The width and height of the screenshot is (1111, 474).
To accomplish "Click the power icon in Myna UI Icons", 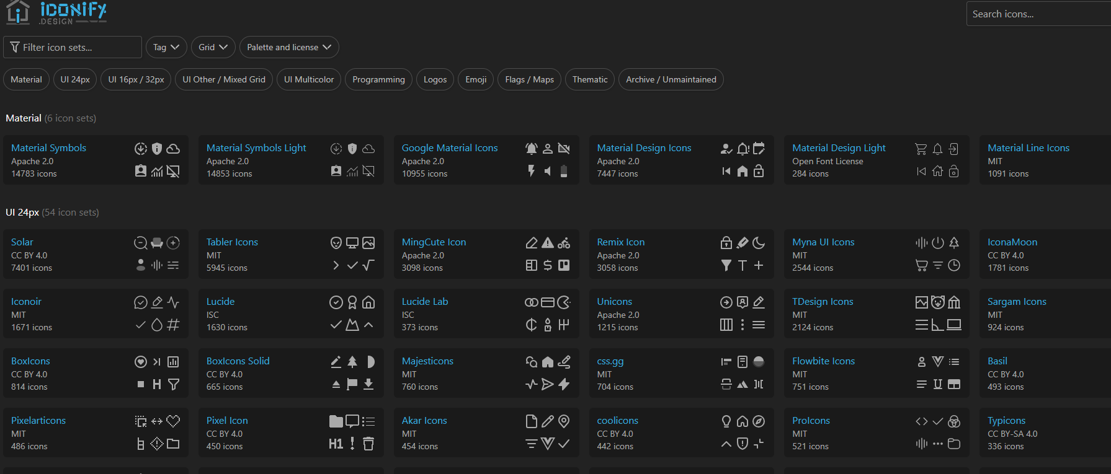I will point(938,243).
